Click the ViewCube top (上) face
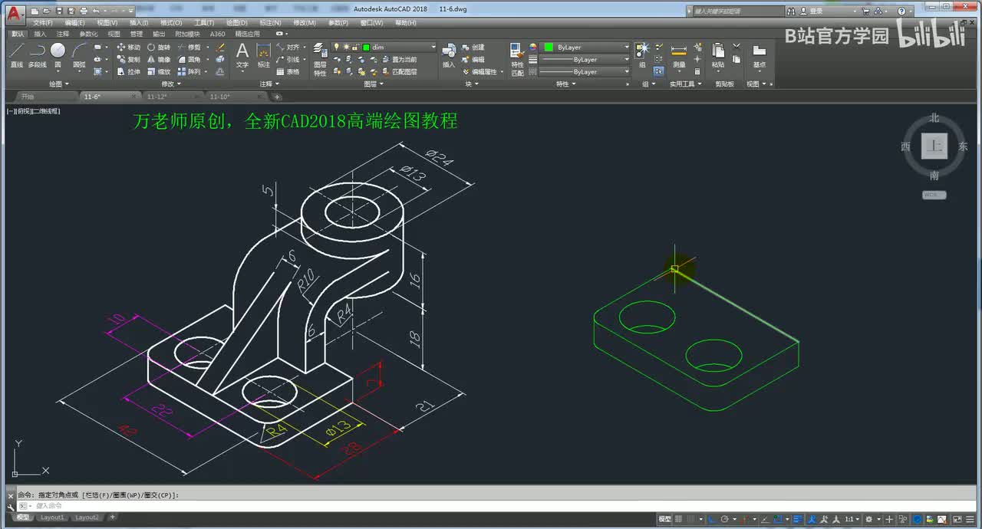The width and height of the screenshot is (982, 529). point(934,146)
